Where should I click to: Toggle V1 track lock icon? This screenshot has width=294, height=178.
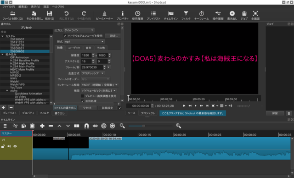pyautogui.click(x=3, y=146)
